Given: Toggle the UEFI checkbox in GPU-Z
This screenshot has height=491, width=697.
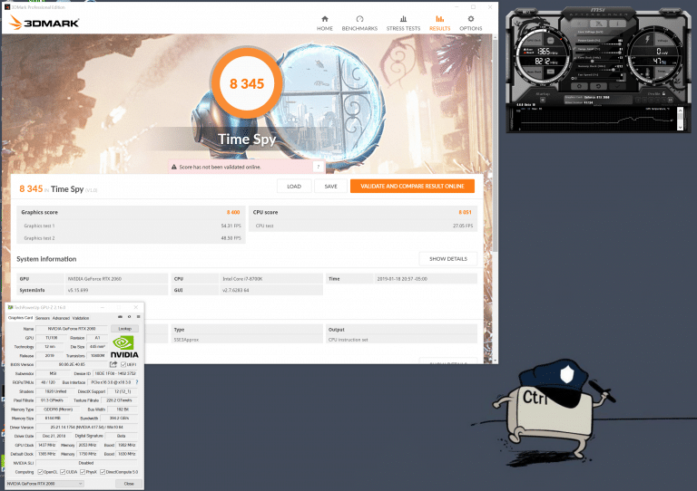Looking at the screenshot, I should pos(123,364).
